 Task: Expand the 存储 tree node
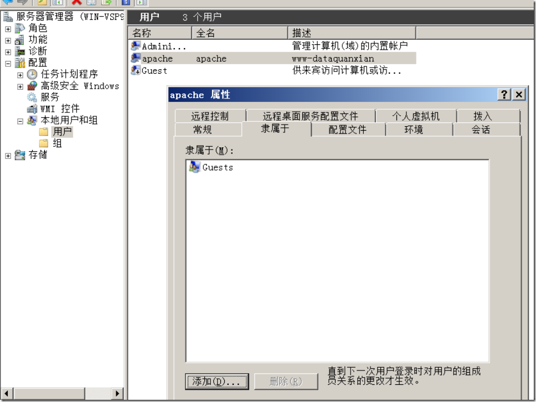coord(8,156)
